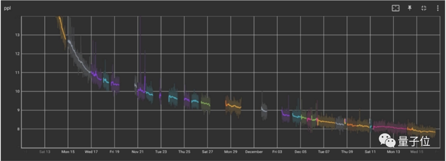Click the 'Dec 05' x-axis label

point(300,152)
